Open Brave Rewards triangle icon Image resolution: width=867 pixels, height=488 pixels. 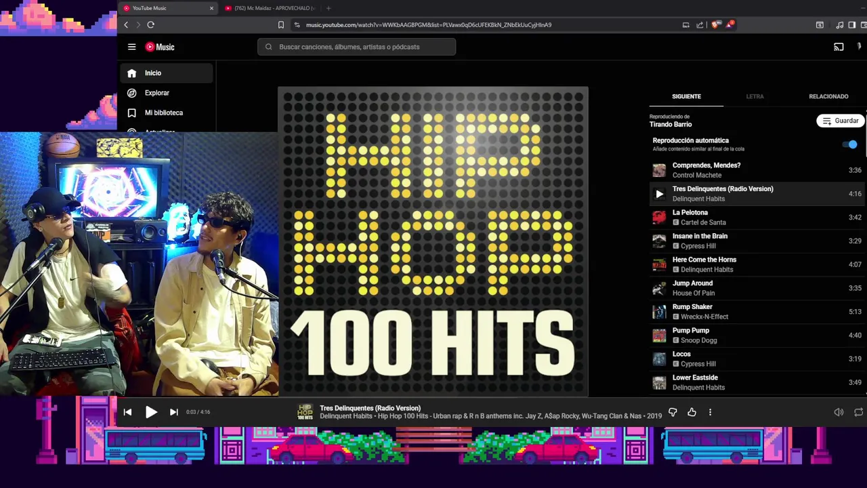pyautogui.click(x=729, y=25)
